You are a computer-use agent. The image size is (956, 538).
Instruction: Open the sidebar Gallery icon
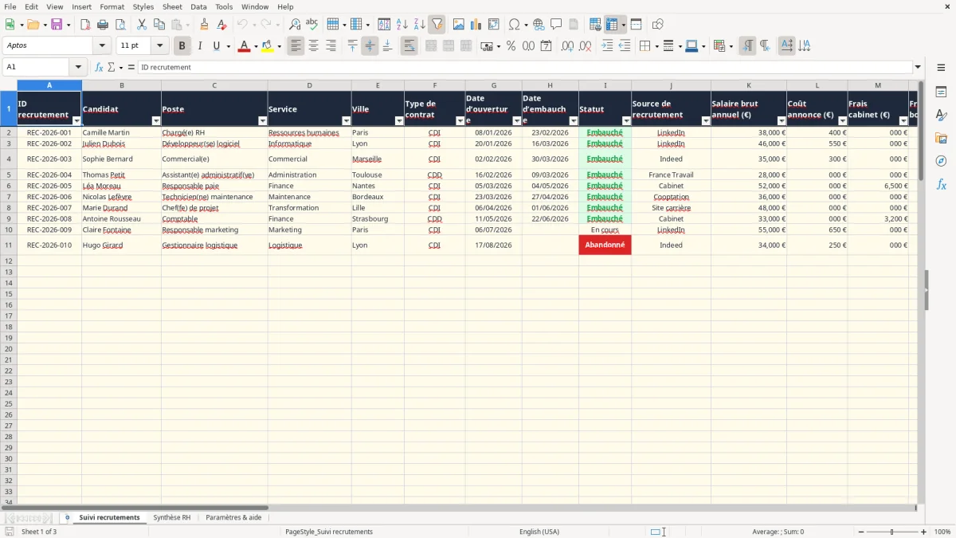(941, 139)
